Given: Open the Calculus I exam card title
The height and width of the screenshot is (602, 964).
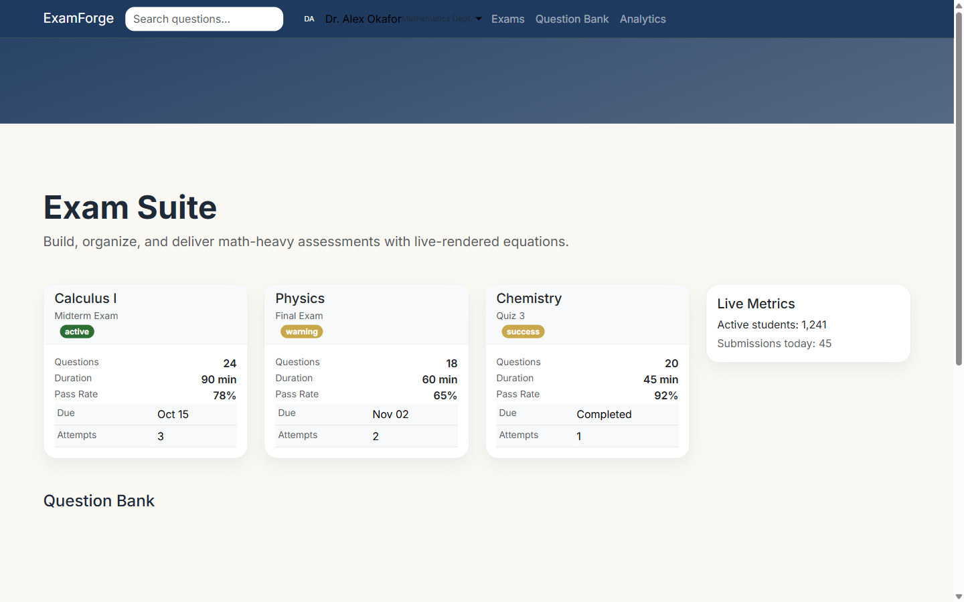Looking at the screenshot, I should pos(86,298).
